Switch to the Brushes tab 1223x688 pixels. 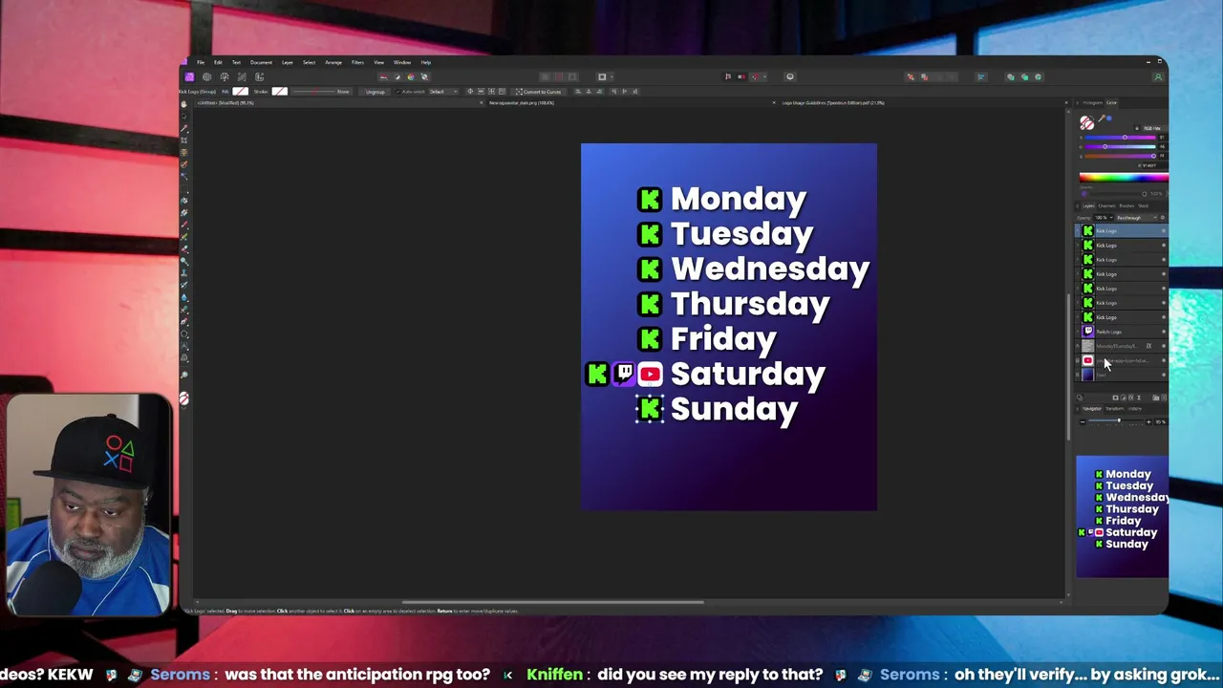[x=1126, y=205]
